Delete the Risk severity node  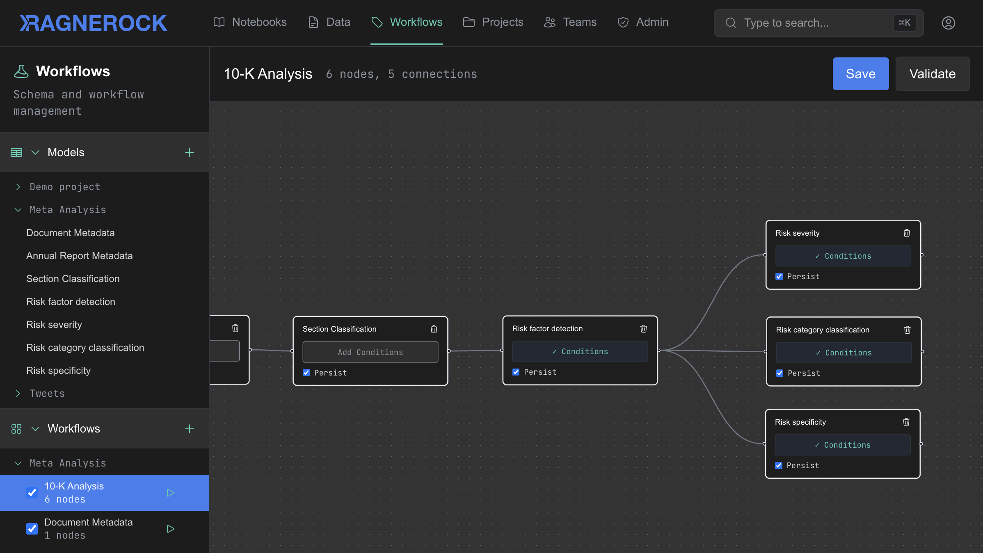(x=907, y=233)
